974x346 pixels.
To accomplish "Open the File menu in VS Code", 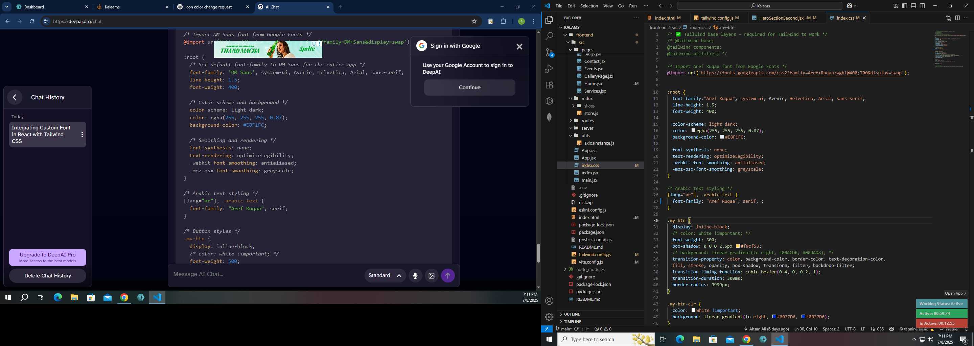I will tap(558, 6).
